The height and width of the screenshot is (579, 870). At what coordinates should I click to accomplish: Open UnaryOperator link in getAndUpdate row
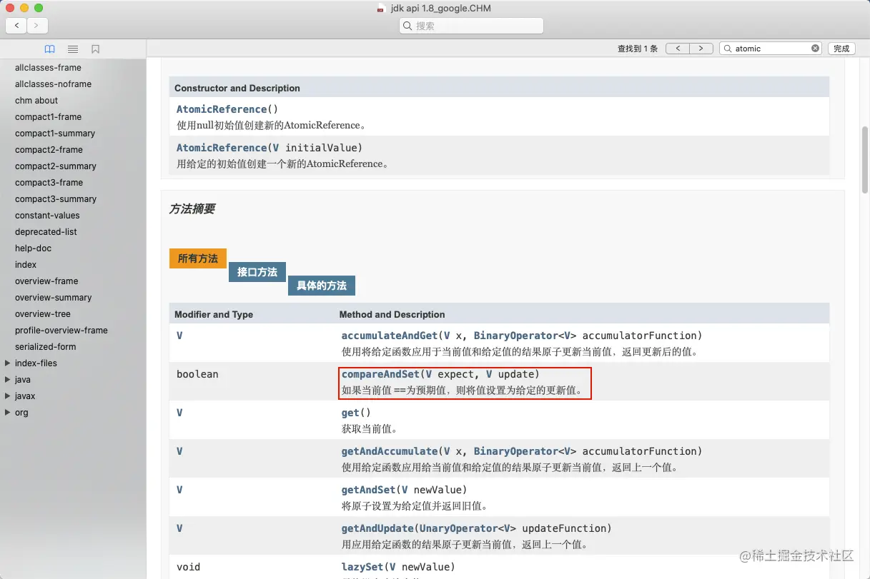click(458, 528)
